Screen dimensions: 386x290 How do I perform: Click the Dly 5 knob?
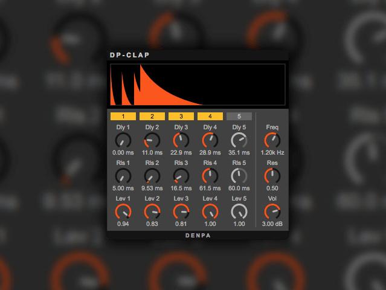(x=239, y=141)
